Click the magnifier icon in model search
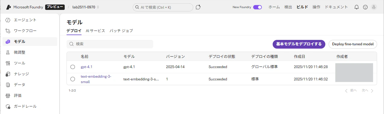 click(72, 44)
